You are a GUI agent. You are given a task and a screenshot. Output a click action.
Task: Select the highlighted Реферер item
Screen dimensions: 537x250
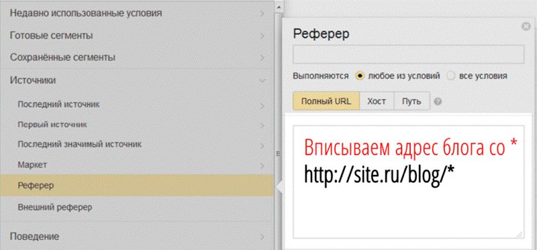(137, 186)
